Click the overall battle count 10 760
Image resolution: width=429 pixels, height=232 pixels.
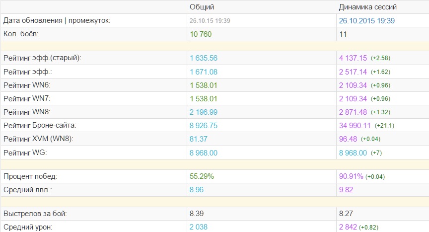point(204,34)
